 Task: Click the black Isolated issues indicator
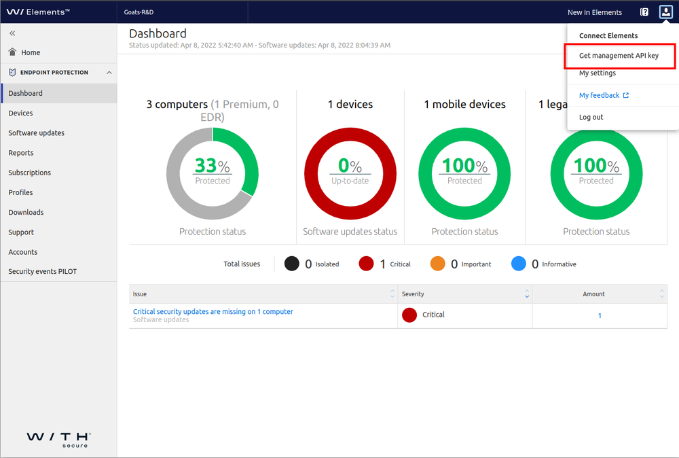(x=291, y=264)
